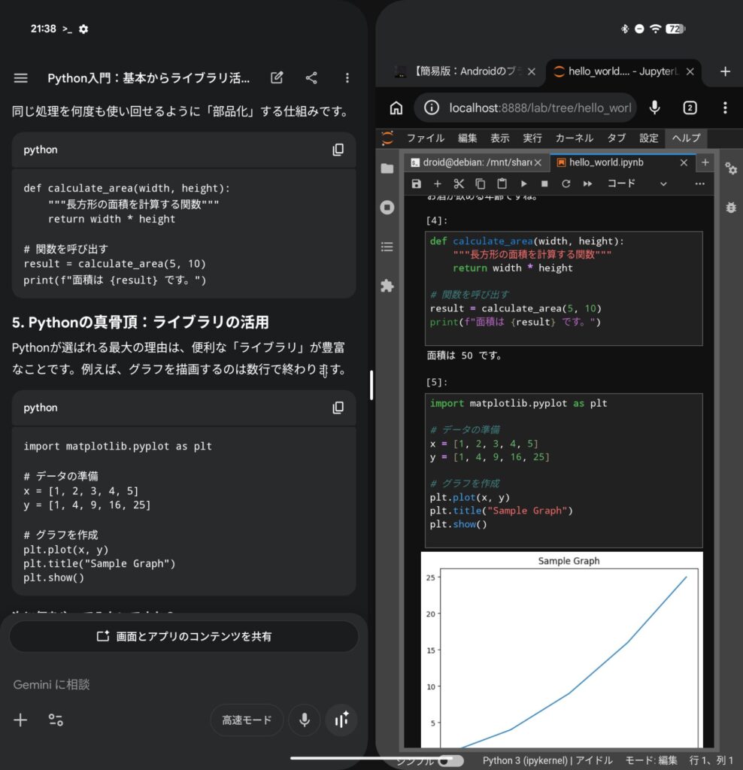
Task: Open the debugger bug icon in right sidebar
Action: (730, 208)
